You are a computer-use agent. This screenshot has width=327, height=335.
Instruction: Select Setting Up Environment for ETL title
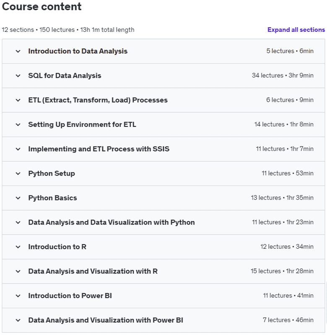tap(82, 124)
